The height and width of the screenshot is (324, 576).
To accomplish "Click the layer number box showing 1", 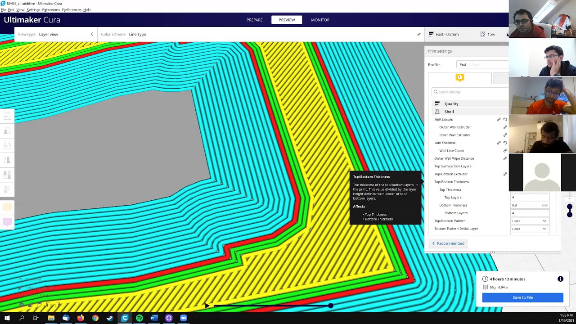I will (x=569, y=199).
